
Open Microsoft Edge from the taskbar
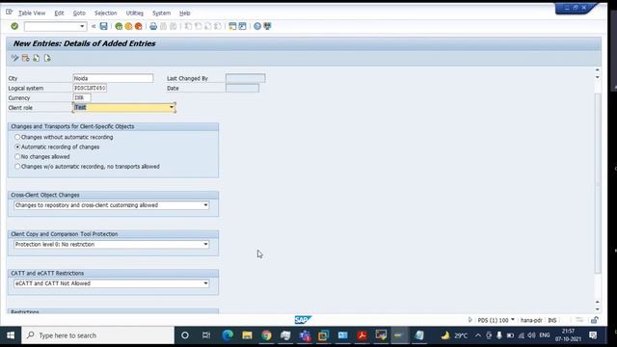(x=228, y=335)
